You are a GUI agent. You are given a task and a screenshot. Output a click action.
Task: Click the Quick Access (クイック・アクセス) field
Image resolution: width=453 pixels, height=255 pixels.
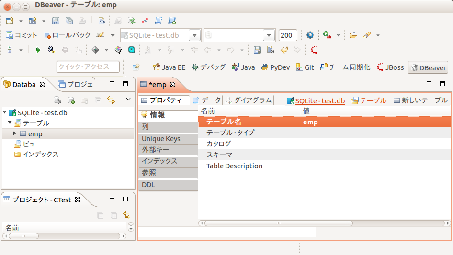(x=88, y=67)
